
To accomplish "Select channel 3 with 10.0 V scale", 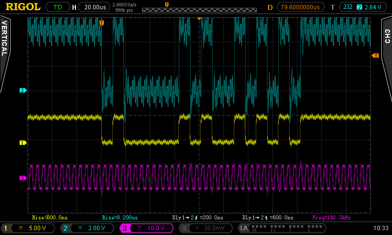I will [x=146, y=228].
